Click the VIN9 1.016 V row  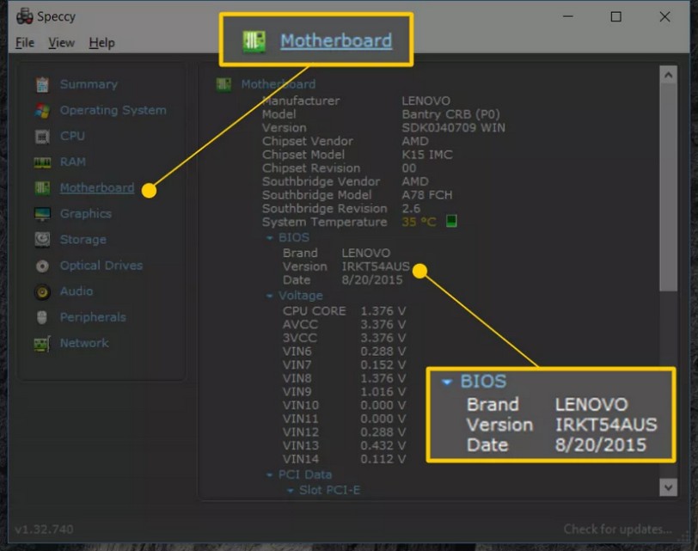click(344, 392)
